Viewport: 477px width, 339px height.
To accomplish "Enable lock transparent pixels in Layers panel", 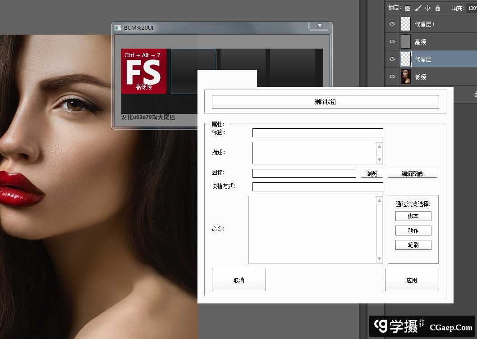I will pyautogui.click(x=408, y=8).
